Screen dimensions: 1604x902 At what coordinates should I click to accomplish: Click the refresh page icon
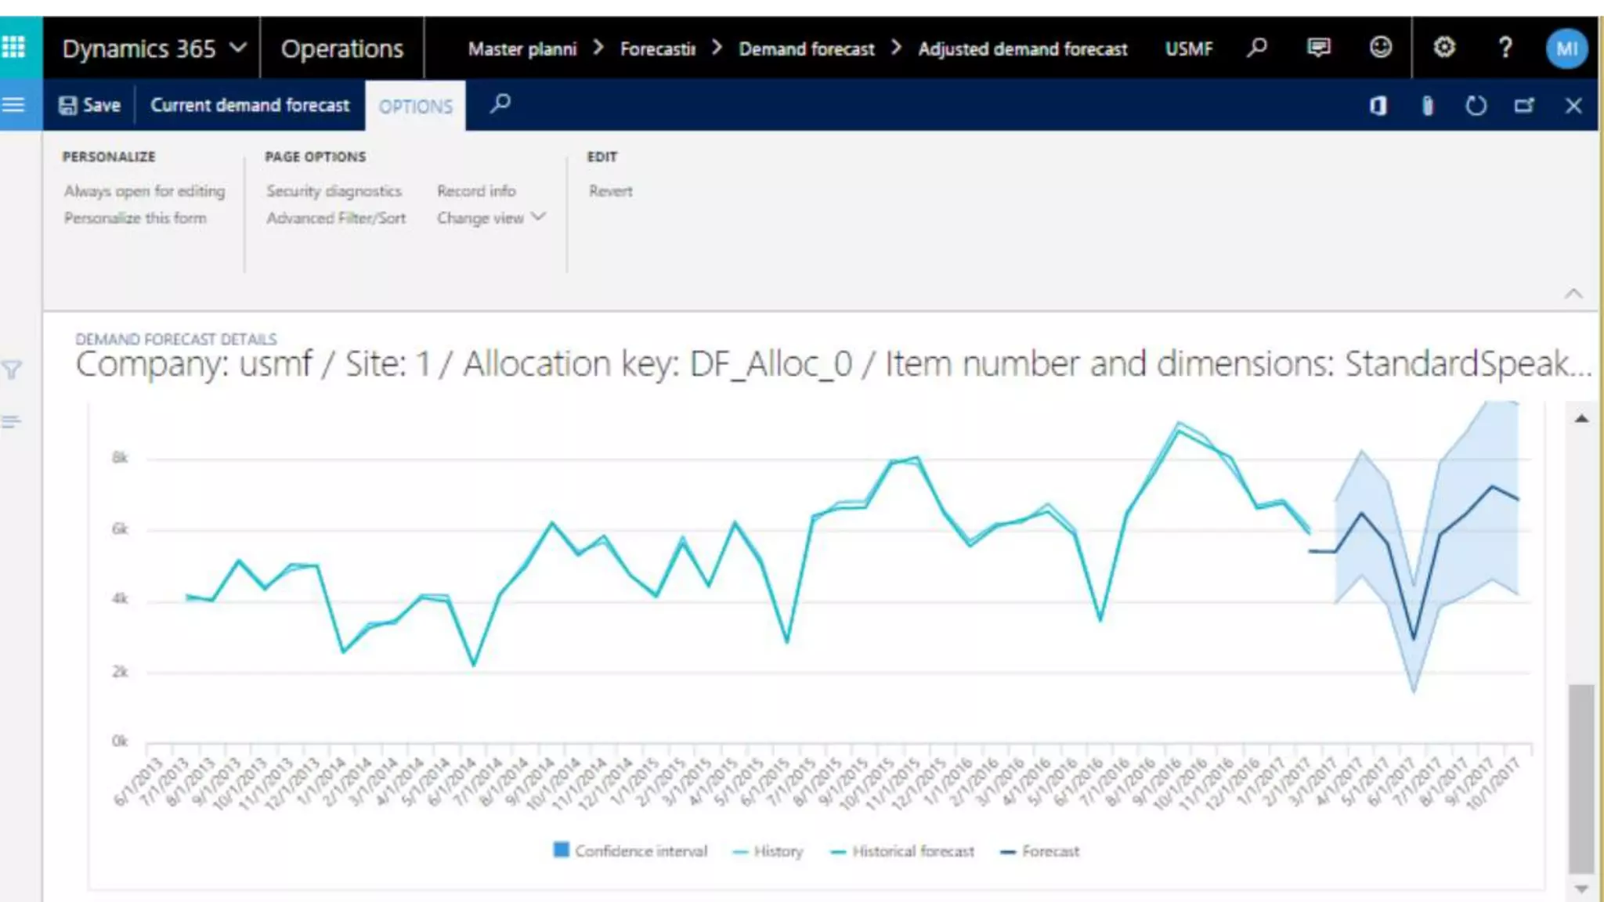[1476, 106]
